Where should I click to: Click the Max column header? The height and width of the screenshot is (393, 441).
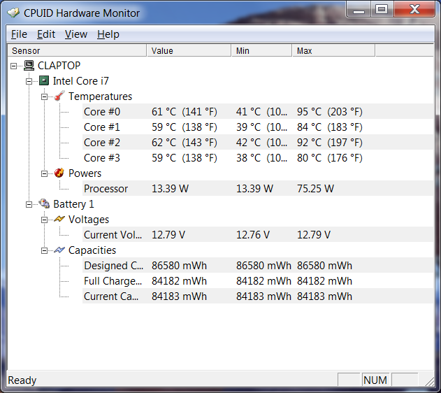click(x=333, y=50)
